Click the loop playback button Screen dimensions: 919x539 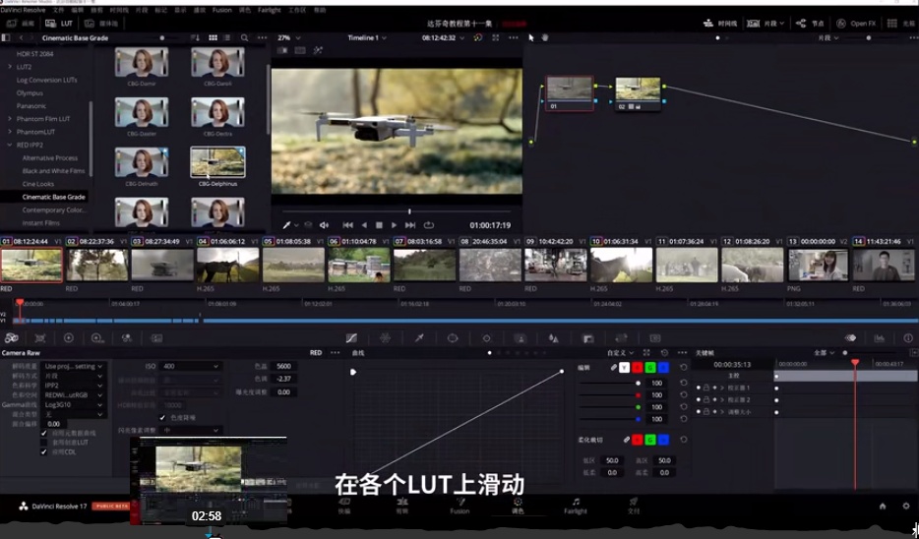[429, 225]
